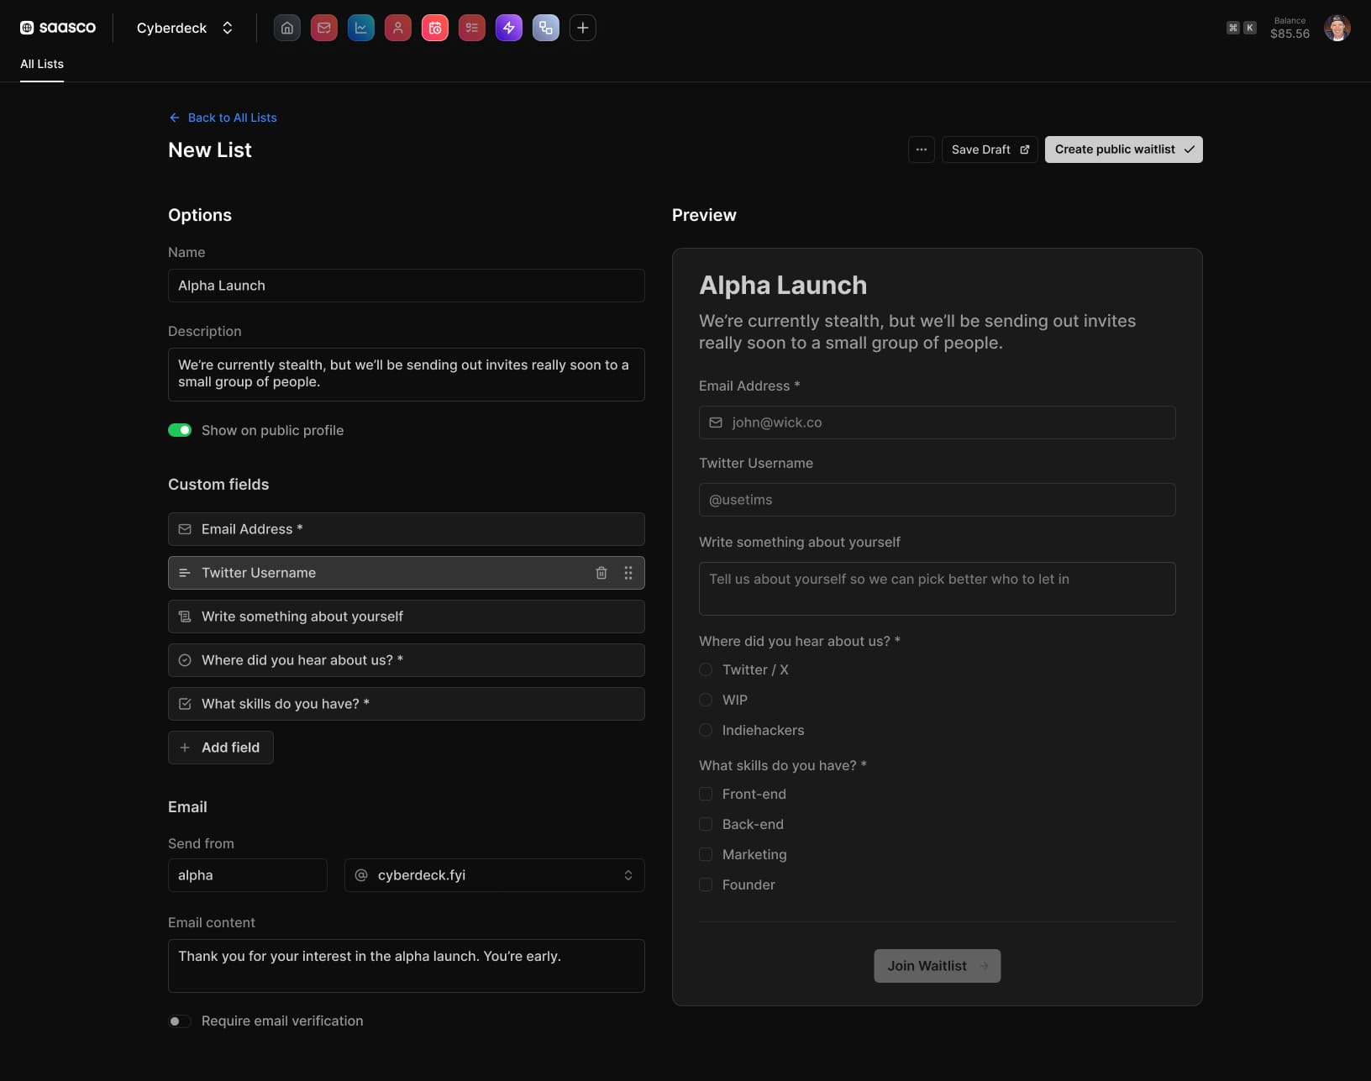Click the at-sign icon in domain selector
This screenshot has height=1081, width=1371.
361,875
